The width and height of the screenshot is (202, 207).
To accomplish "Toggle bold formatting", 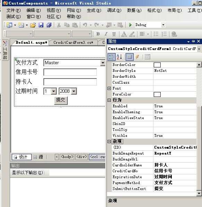I will 98,34.
